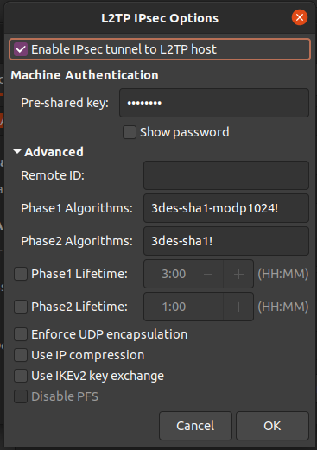Viewport: 317px width, 450px height.
Task: Increase Phase2 Lifetime with plus button
Action: click(238, 307)
